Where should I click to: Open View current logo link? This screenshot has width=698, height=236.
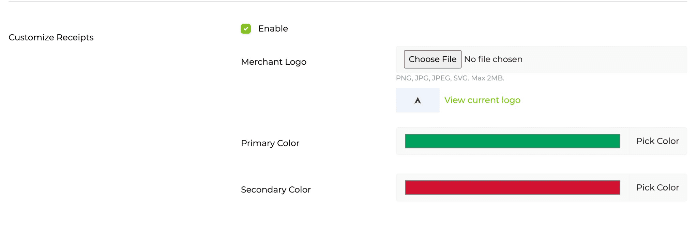(482, 100)
